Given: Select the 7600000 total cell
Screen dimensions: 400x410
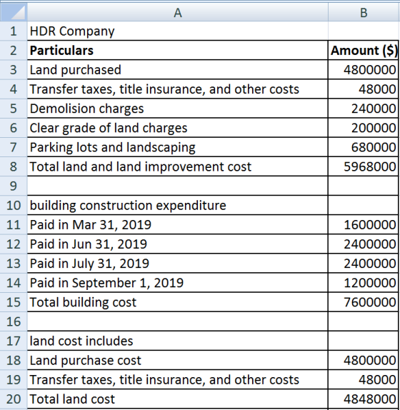Looking at the screenshot, I should click(x=364, y=302).
